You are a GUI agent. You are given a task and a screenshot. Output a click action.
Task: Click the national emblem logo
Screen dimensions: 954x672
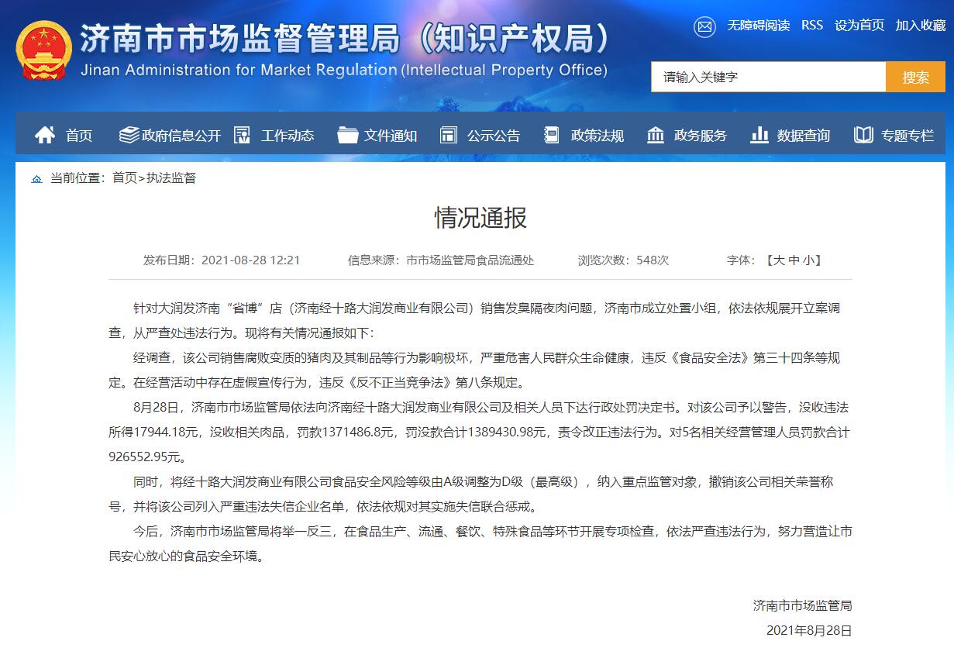[43, 51]
